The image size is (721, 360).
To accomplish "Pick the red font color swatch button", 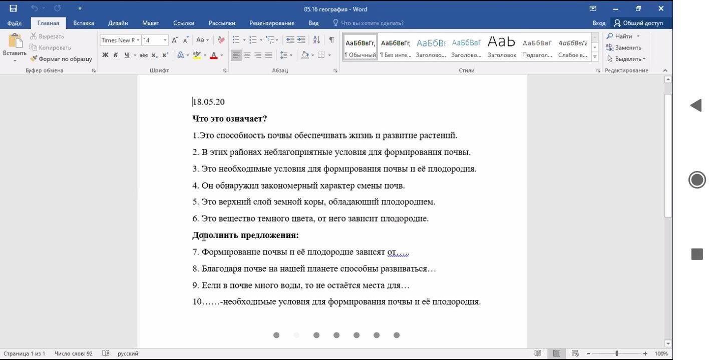I will 214,55.
